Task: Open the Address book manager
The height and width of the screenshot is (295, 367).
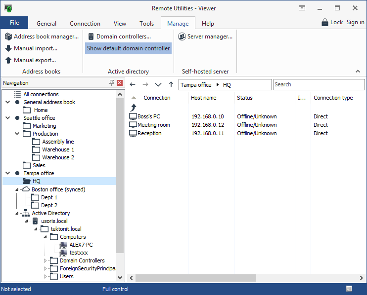Action: tap(42, 37)
